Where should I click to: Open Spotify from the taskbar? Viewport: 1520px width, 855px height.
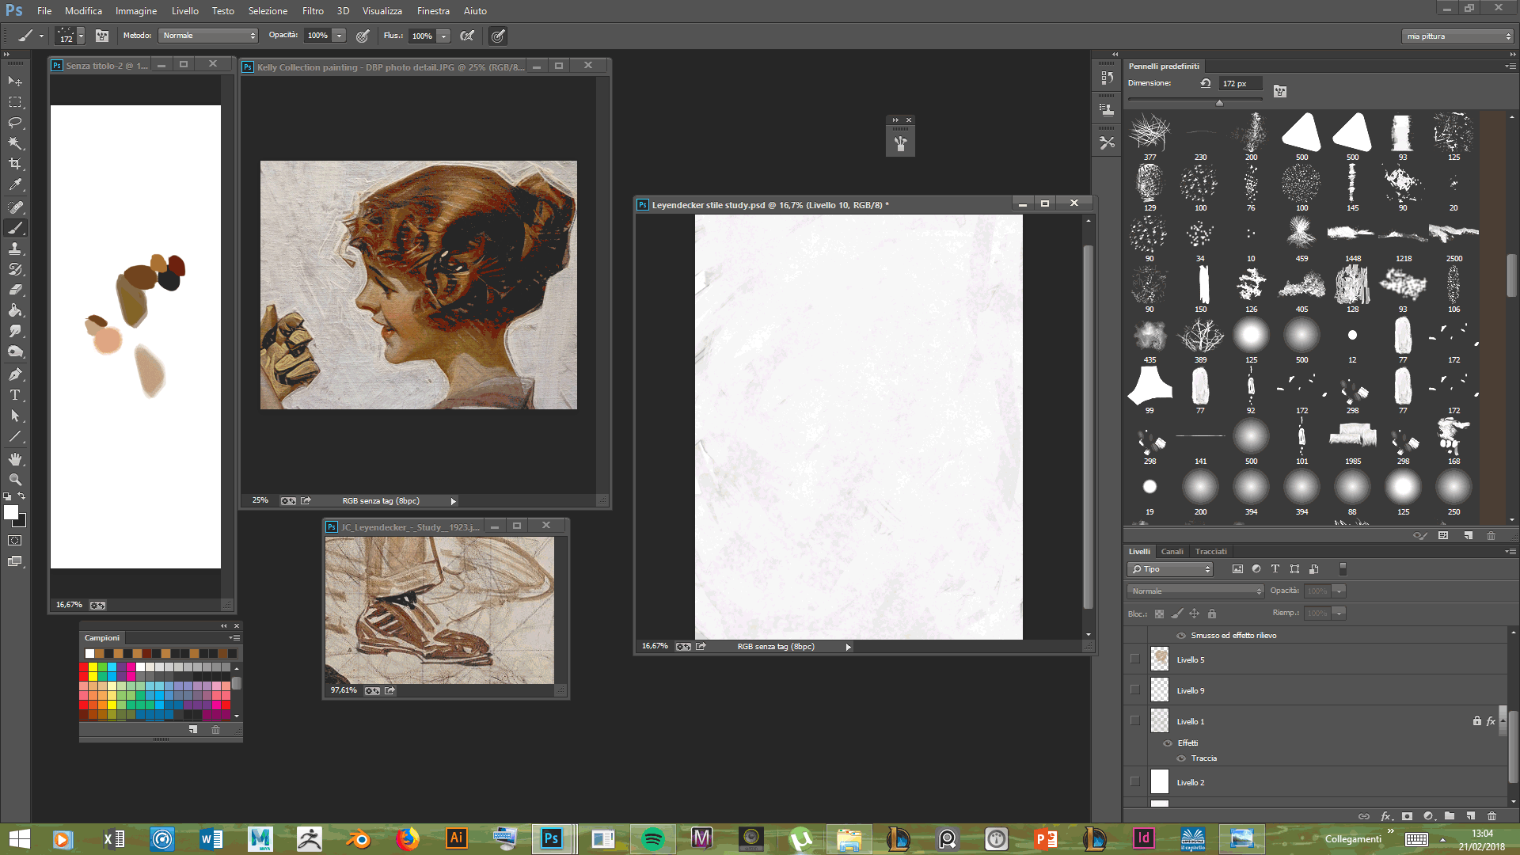pyautogui.click(x=652, y=839)
